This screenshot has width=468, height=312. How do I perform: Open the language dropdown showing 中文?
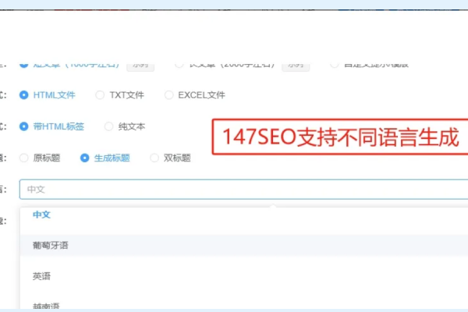[243, 190]
